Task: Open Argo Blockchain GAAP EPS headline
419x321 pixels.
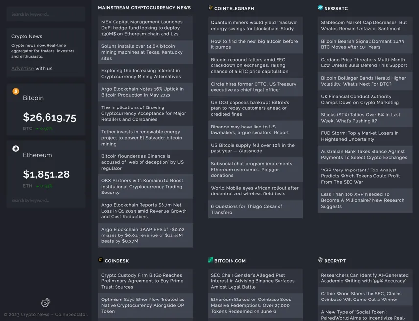Action: [x=146, y=235]
